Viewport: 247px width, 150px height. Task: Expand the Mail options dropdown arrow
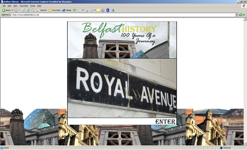pyautogui.click(x=83, y=10)
